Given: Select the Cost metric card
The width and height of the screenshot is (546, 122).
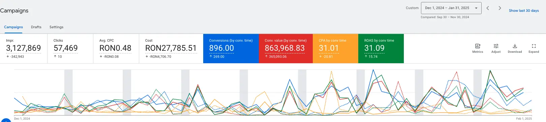Looking at the screenshot, I should [171, 48].
